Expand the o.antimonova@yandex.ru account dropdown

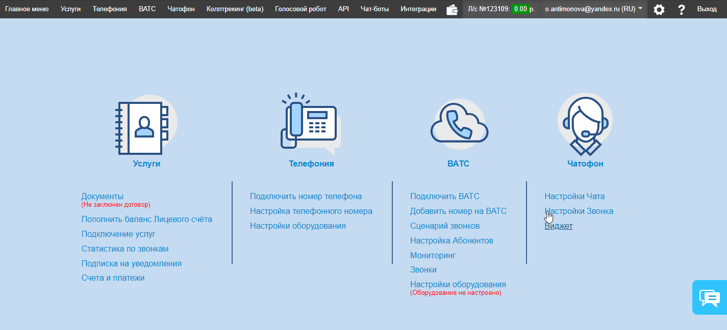pos(594,9)
